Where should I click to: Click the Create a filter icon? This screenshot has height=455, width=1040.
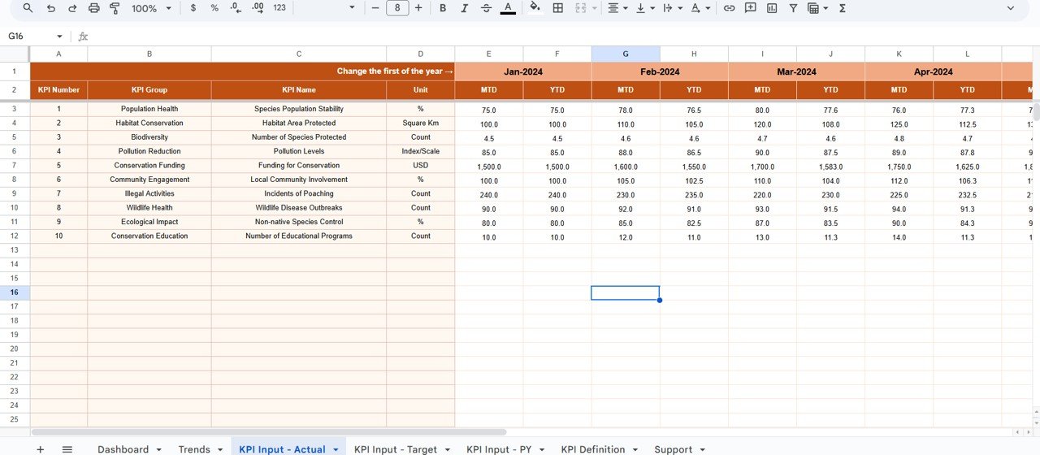(793, 8)
